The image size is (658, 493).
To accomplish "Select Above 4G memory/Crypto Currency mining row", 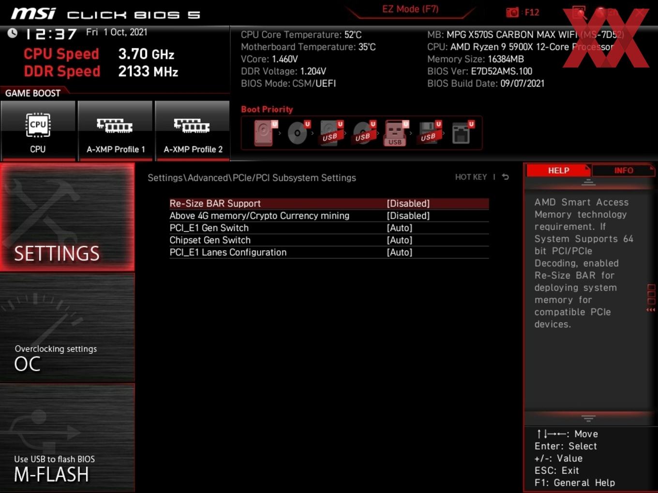I will [x=329, y=216].
